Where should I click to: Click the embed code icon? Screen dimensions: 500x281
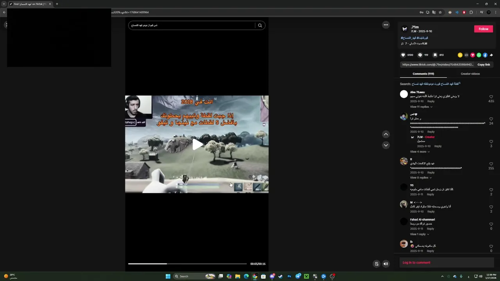click(466, 55)
